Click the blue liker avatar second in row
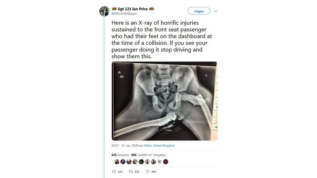317x178 pixels. tap(123, 162)
